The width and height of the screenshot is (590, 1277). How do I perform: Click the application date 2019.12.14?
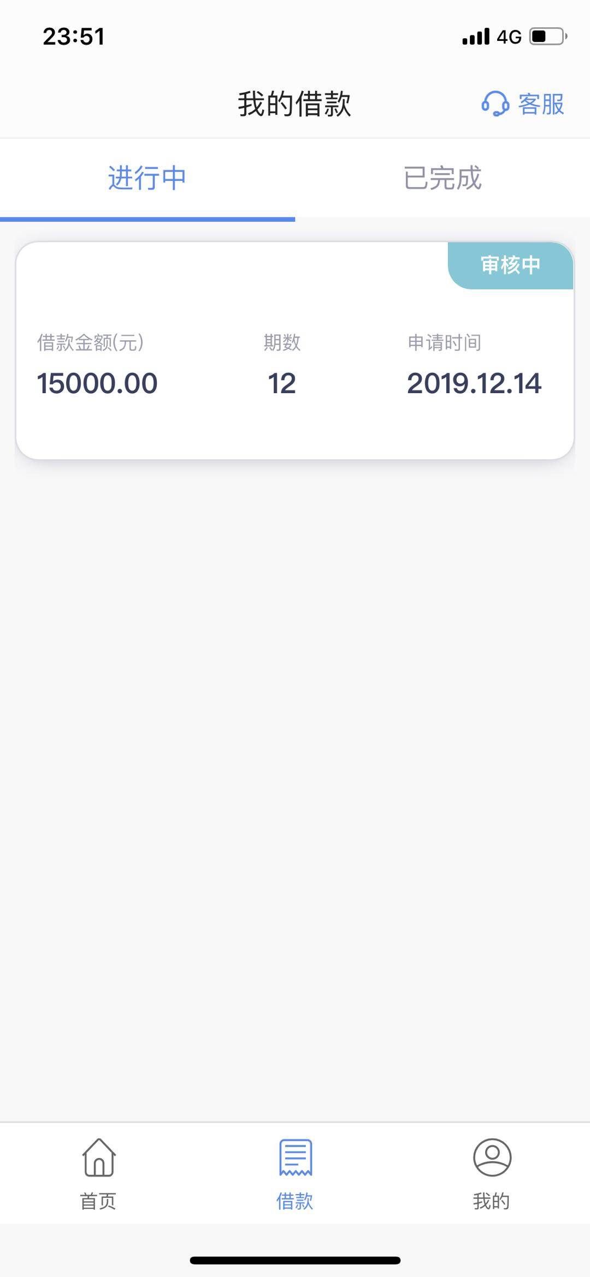(x=474, y=383)
